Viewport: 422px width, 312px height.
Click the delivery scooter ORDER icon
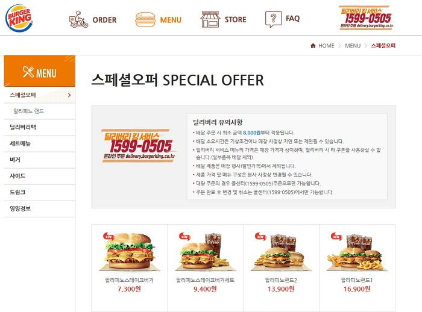[78, 19]
